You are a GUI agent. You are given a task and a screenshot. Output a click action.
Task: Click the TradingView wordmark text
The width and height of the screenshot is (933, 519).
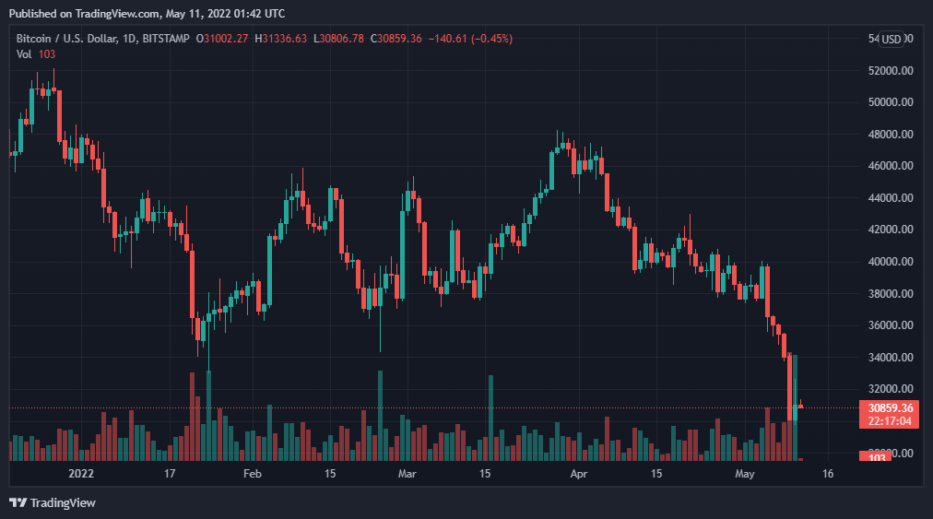(x=63, y=503)
